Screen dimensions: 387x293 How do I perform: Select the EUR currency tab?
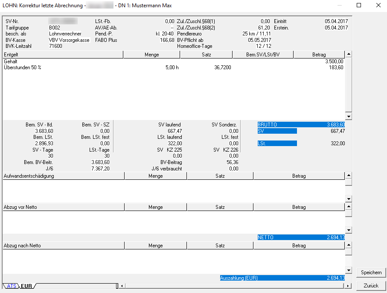click(26, 286)
